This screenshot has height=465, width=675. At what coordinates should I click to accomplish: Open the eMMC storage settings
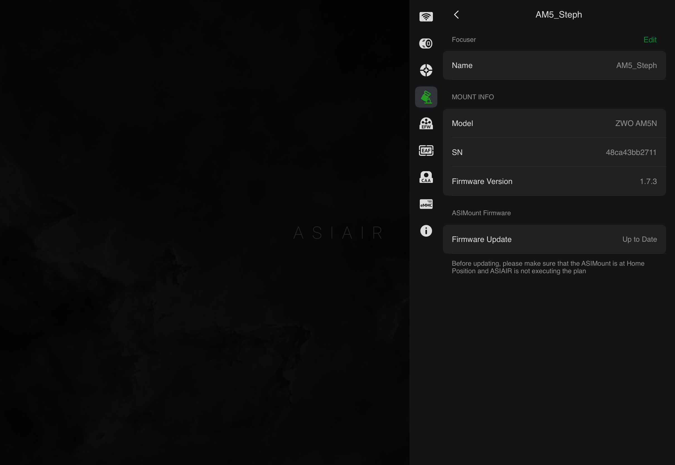pos(426,204)
